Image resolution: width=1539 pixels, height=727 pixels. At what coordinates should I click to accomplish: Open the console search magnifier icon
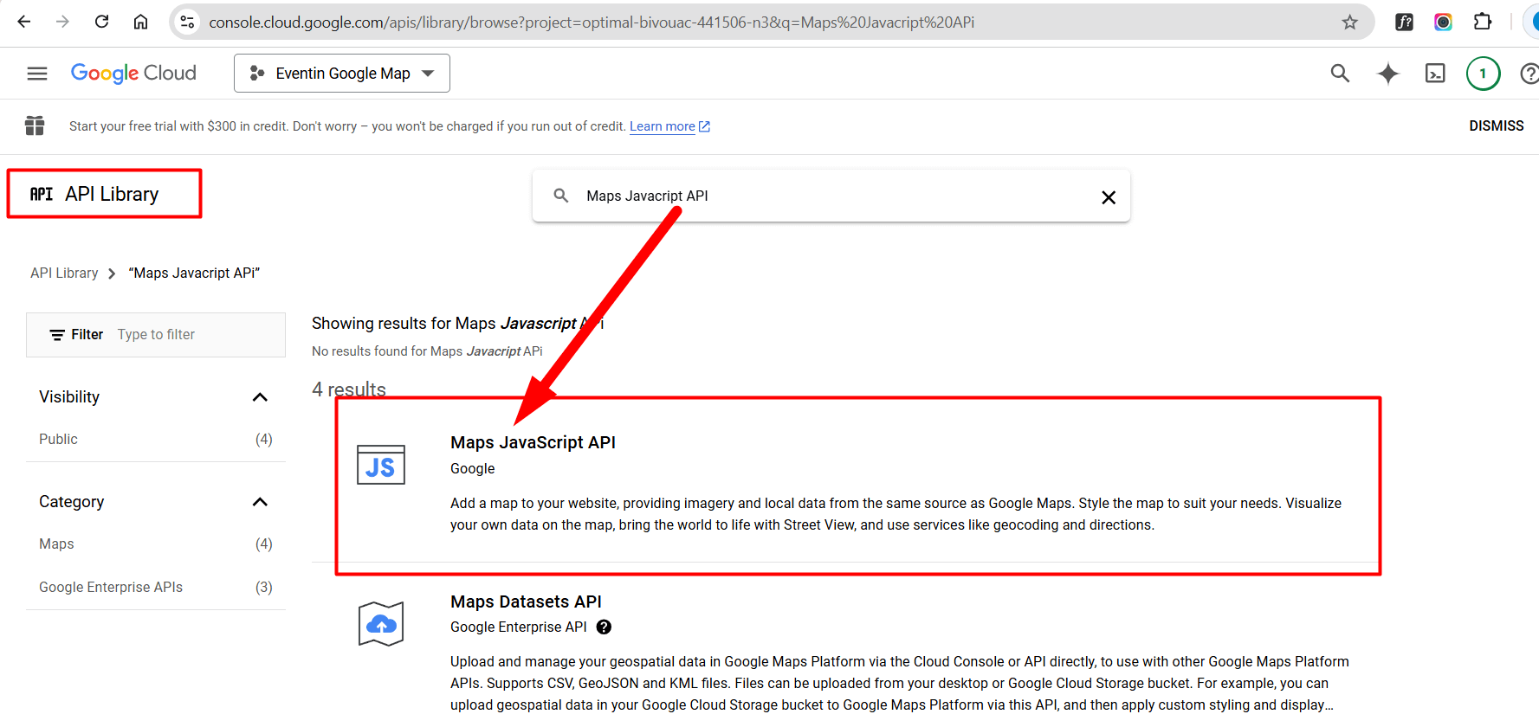pos(1340,74)
